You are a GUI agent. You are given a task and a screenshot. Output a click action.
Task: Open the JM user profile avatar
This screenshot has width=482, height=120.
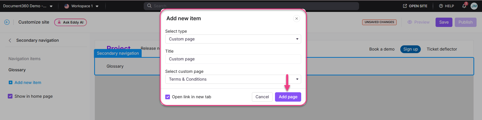click(x=474, y=6)
